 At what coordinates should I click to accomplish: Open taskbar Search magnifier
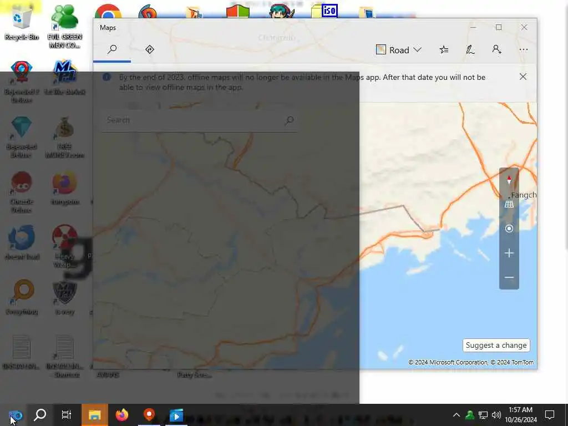40,415
